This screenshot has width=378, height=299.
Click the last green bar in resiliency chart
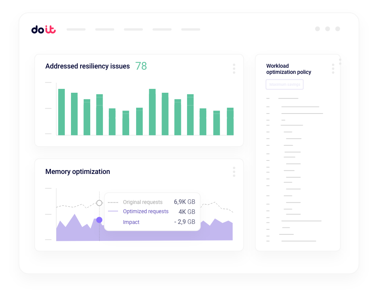point(230,121)
